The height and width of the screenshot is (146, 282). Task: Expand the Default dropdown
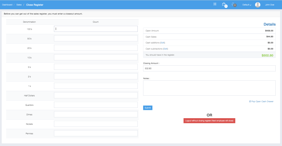(246, 5)
